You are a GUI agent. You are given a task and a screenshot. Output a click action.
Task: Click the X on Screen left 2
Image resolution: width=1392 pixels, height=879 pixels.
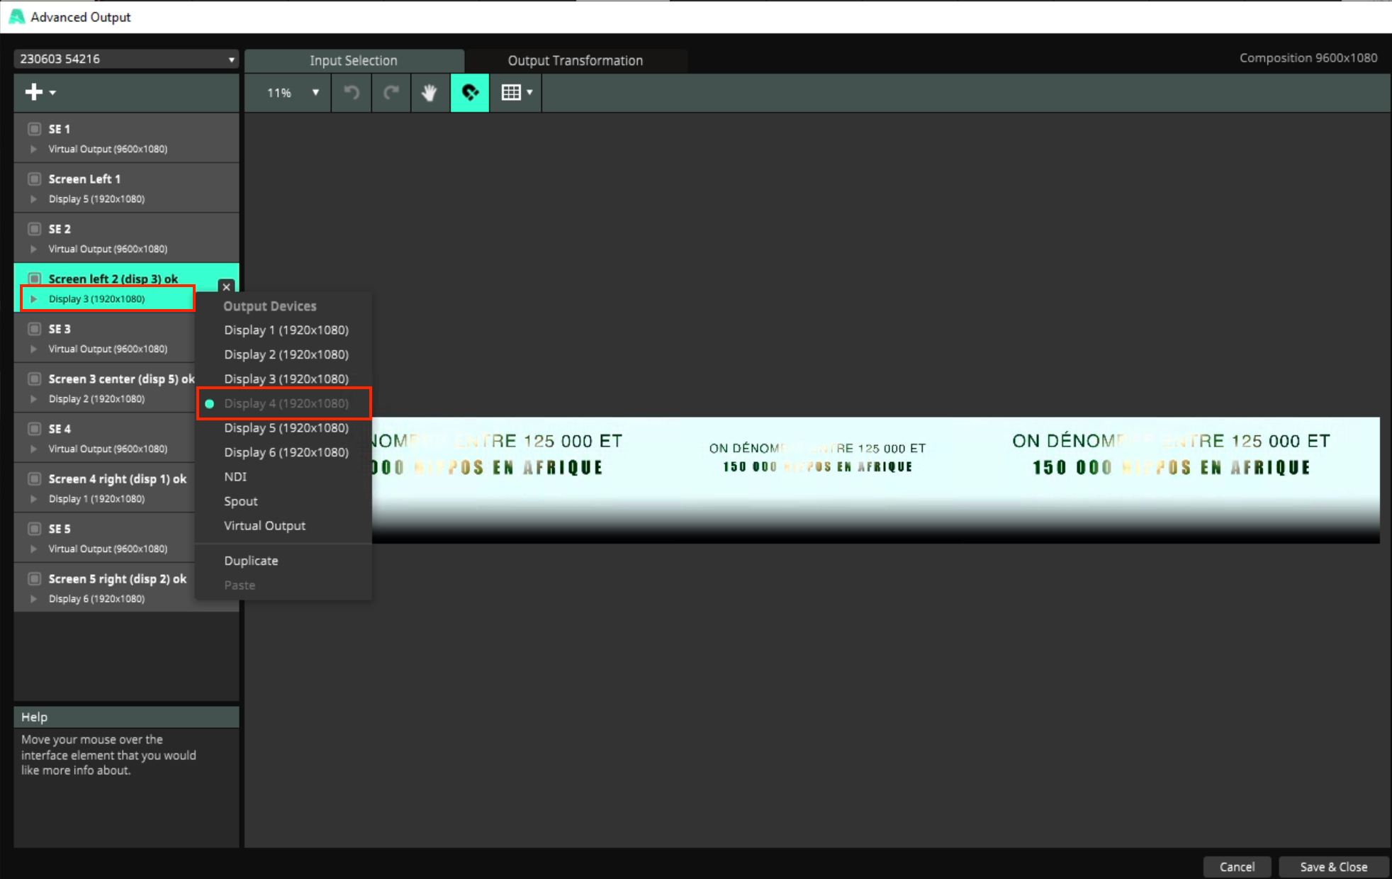click(226, 286)
